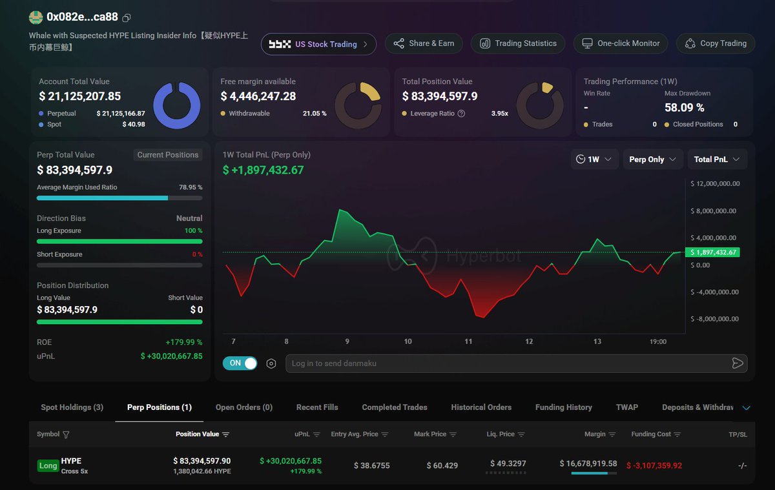Click the Position Distribution green bar

click(x=119, y=322)
